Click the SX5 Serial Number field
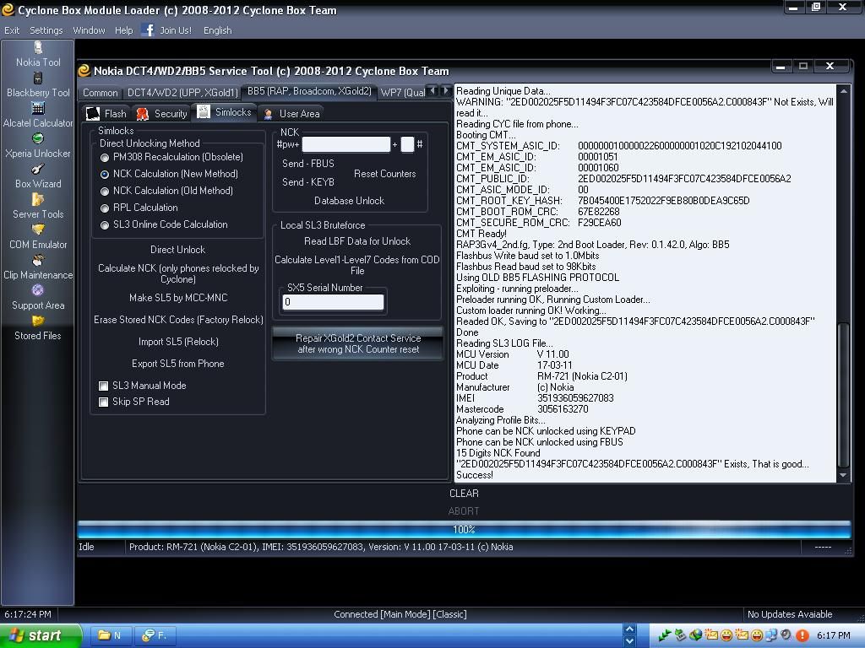Screen dimensions: 865x648 [x=333, y=302]
